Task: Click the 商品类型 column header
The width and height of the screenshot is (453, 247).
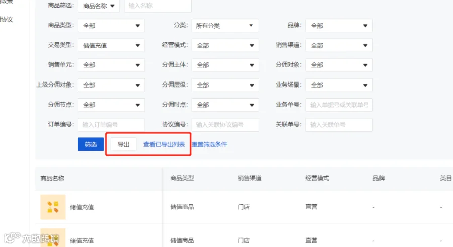Action: [182, 178]
